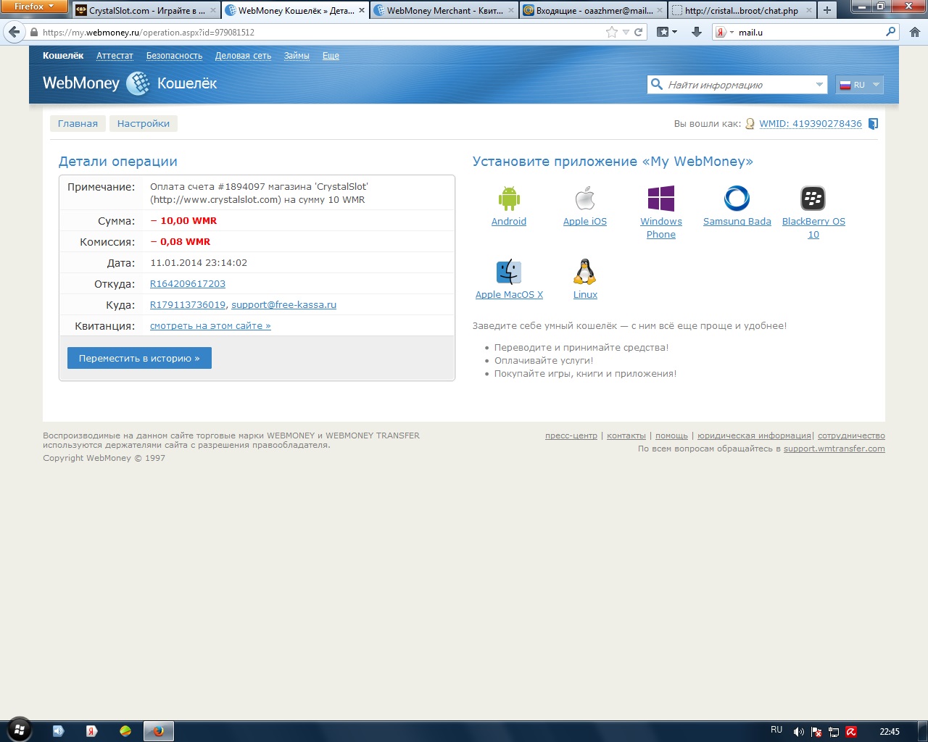Switch to the chat.php tab

coord(741,10)
